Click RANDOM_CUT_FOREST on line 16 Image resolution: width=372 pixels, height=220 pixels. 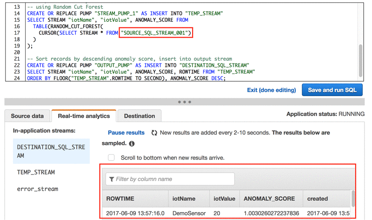(x=75, y=26)
